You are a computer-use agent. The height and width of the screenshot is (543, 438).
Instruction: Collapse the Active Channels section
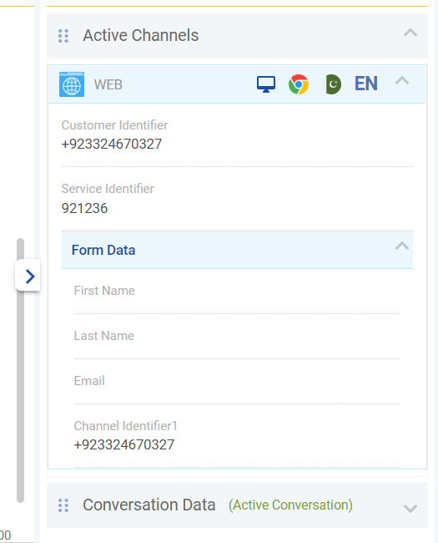(x=410, y=33)
